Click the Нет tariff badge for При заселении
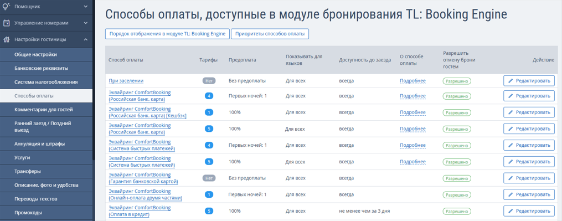 [209, 81]
